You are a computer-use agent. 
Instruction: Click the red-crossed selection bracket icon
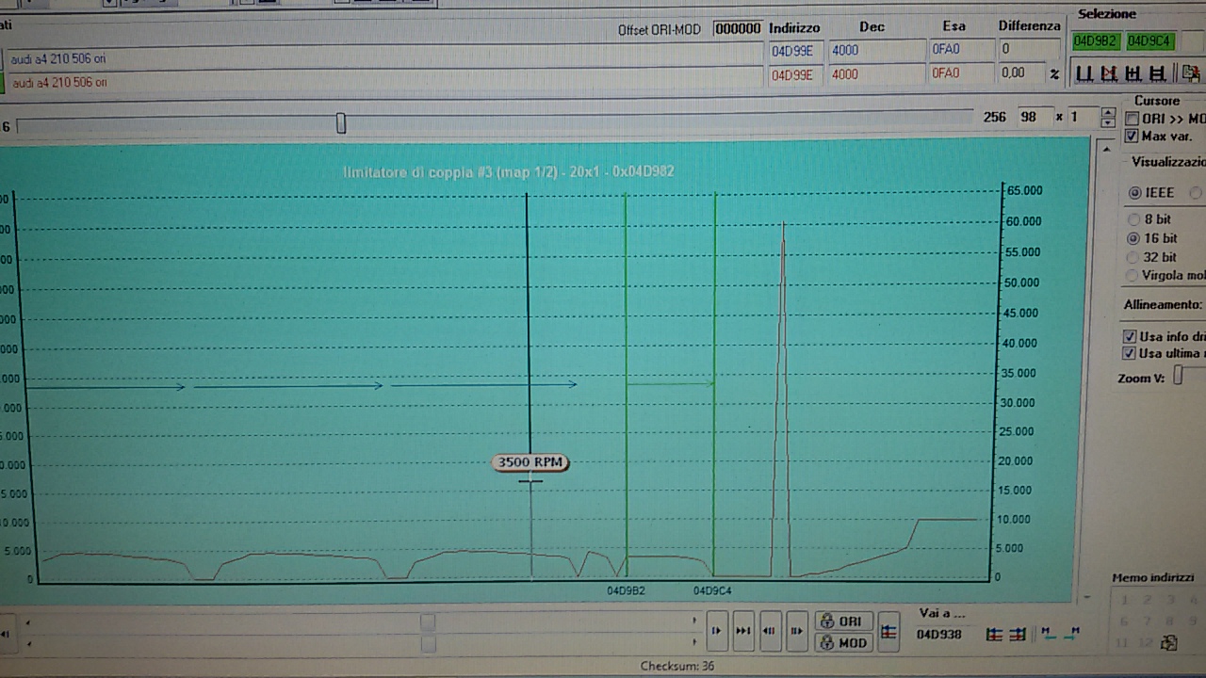point(1109,73)
